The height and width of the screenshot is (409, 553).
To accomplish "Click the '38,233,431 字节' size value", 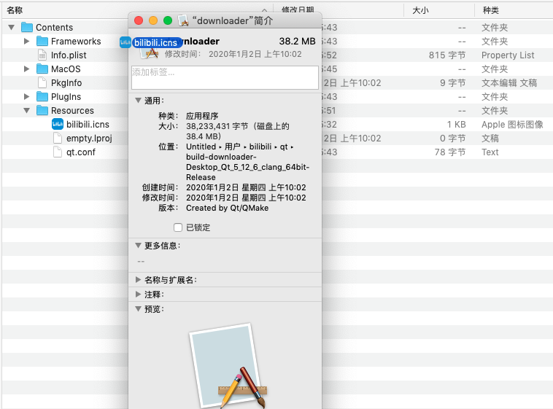I will coord(217,126).
